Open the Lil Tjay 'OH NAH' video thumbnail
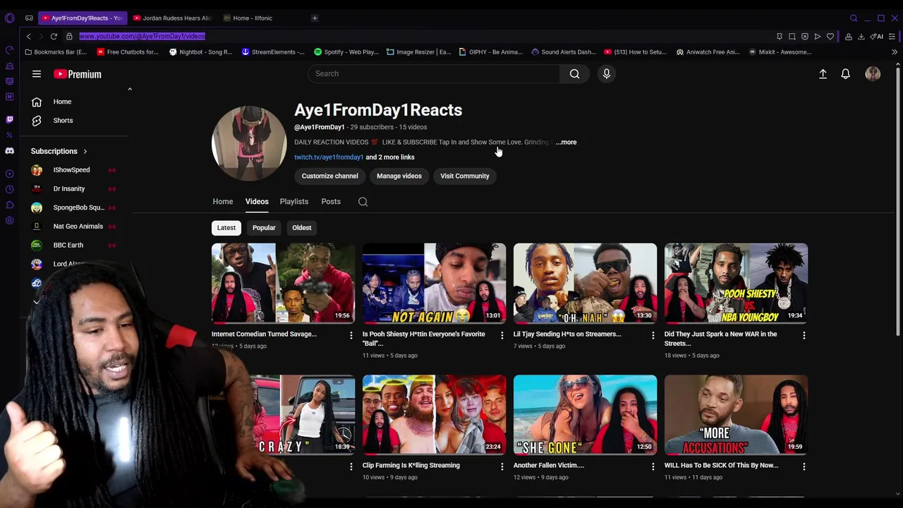Image resolution: width=903 pixels, height=508 pixels. [585, 284]
